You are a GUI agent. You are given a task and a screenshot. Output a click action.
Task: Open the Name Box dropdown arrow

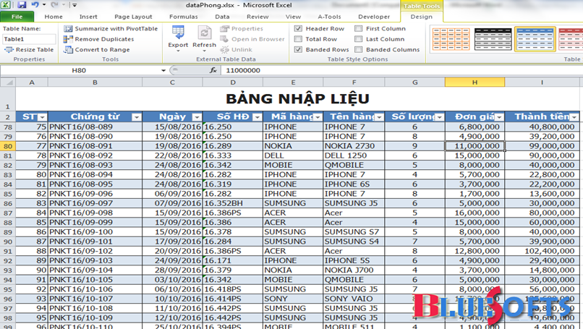[x=163, y=70]
